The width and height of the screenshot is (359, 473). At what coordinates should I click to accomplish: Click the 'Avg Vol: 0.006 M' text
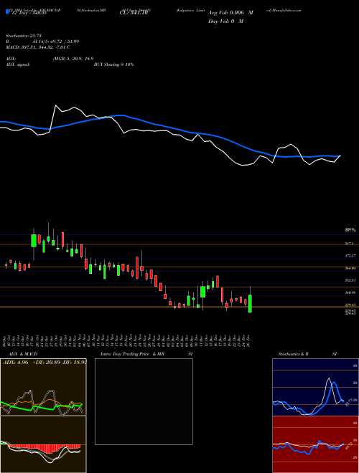click(x=230, y=13)
